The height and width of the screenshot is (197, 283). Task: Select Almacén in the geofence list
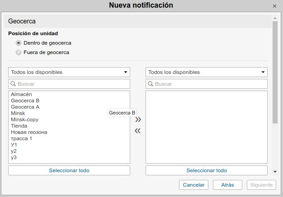tap(21, 94)
